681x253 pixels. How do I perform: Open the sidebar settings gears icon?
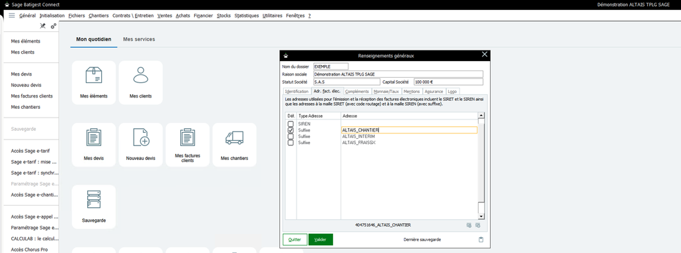point(53,26)
